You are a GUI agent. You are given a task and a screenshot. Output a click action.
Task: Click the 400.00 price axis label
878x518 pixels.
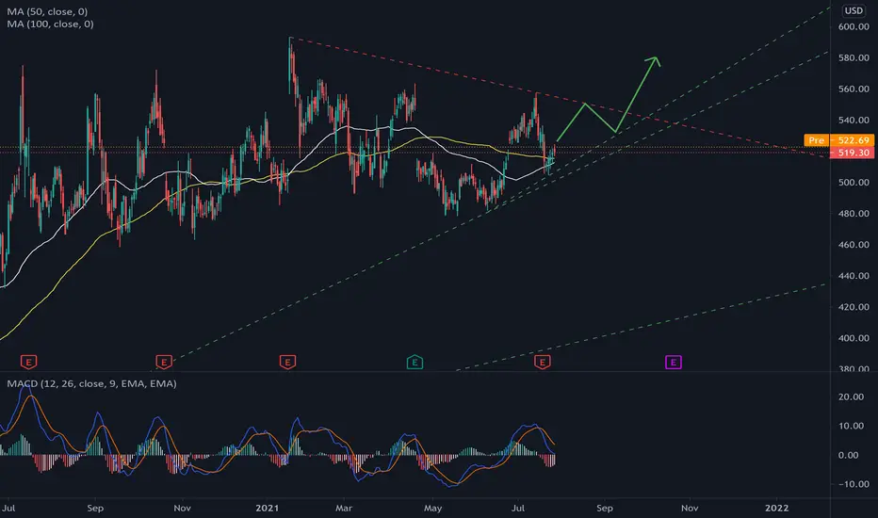click(x=854, y=338)
